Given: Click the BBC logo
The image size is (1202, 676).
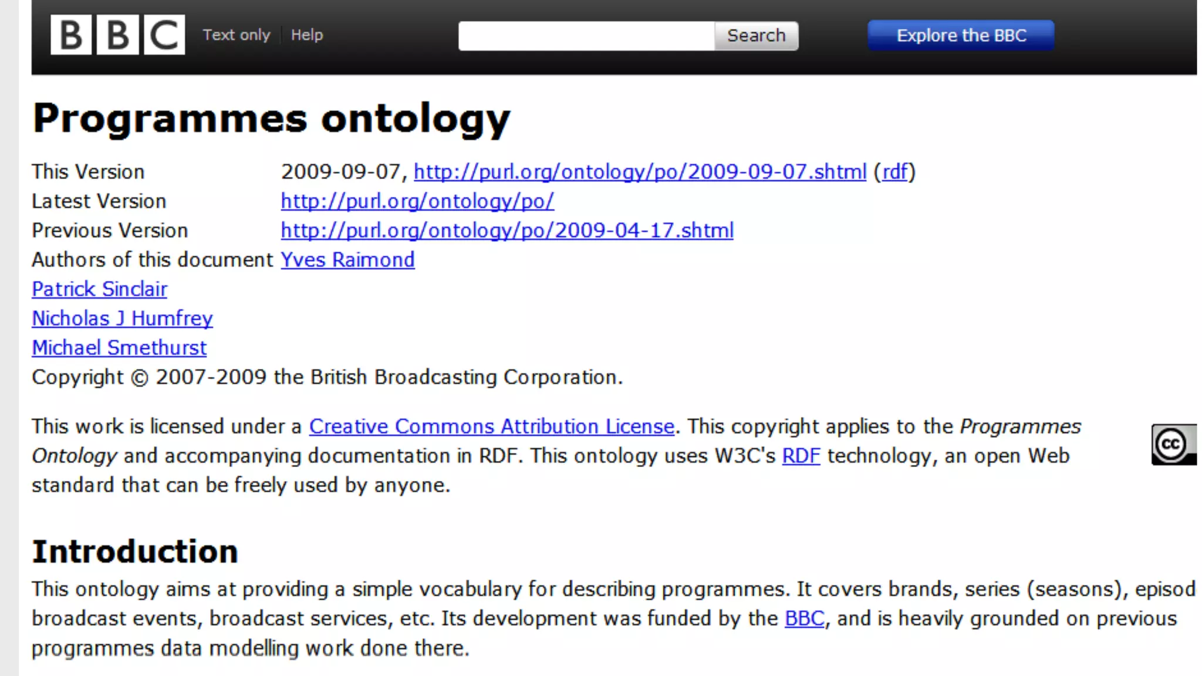Looking at the screenshot, I should (x=117, y=35).
